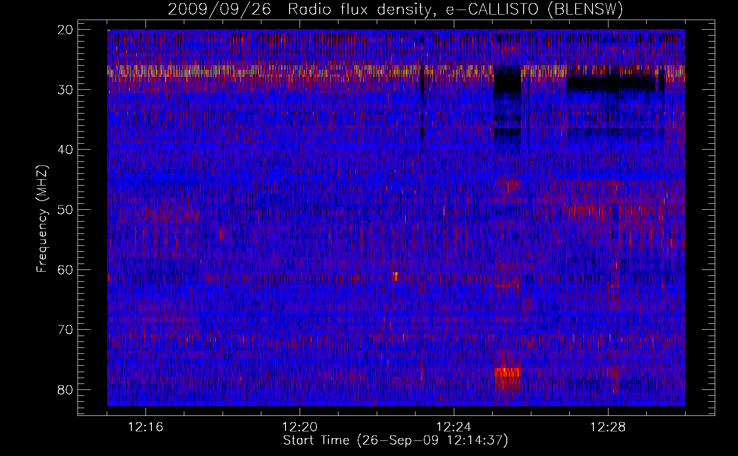Click the 80 MHz frequency tick label

[x=66, y=389]
